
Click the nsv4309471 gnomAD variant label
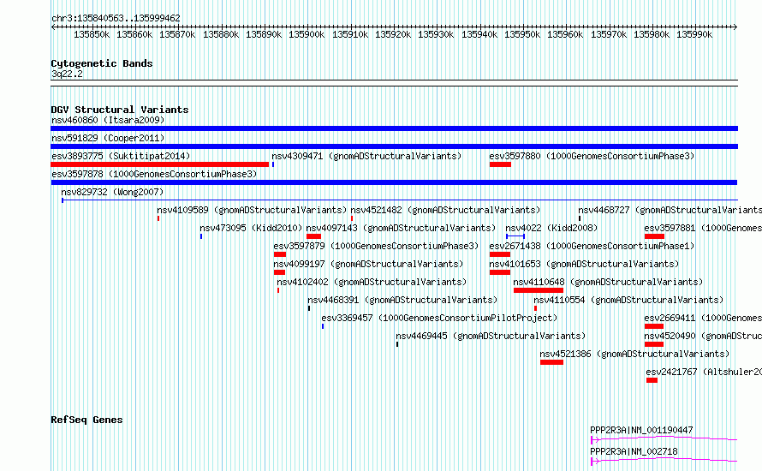click(366, 156)
